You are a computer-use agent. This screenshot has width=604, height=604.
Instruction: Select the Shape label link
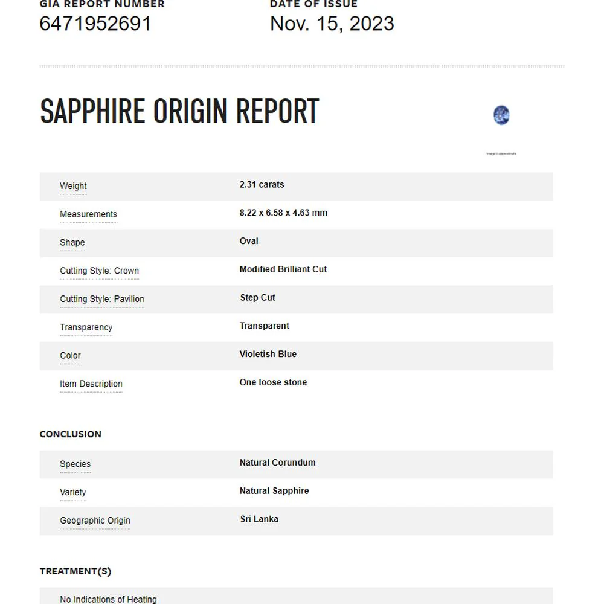coord(72,242)
